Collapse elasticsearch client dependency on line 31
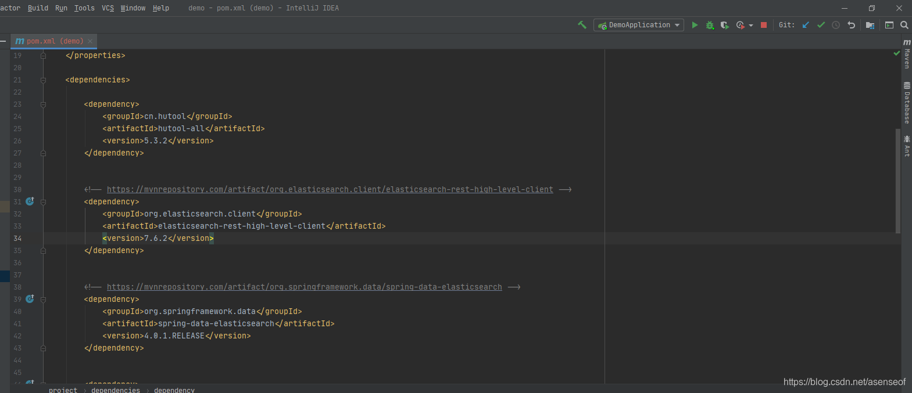 click(43, 202)
